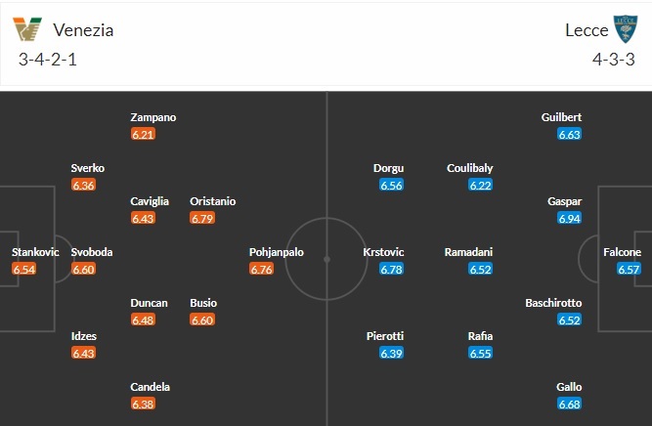This screenshot has width=652, height=426.
Task: Open Gaspar's 6.94 rating badge
Action: click(x=570, y=218)
